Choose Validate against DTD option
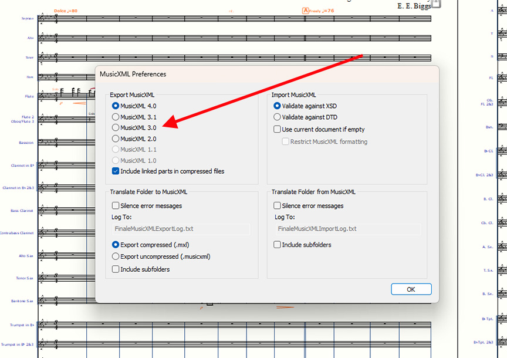507x358 pixels. (x=278, y=117)
